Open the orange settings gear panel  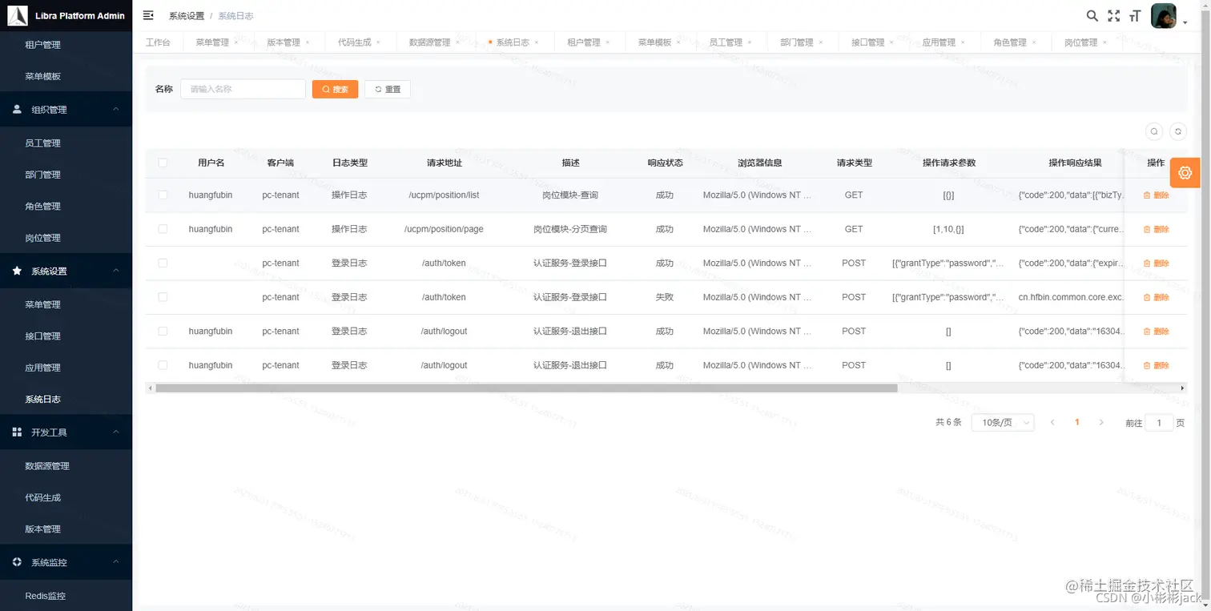tap(1185, 172)
